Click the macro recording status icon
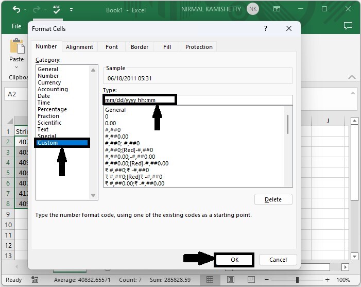The image size is (361, 287). pos(35,280)
